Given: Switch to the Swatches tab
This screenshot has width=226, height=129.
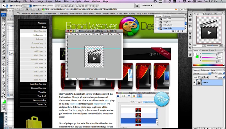Looking at the screenshot, I should pos(205,50).
